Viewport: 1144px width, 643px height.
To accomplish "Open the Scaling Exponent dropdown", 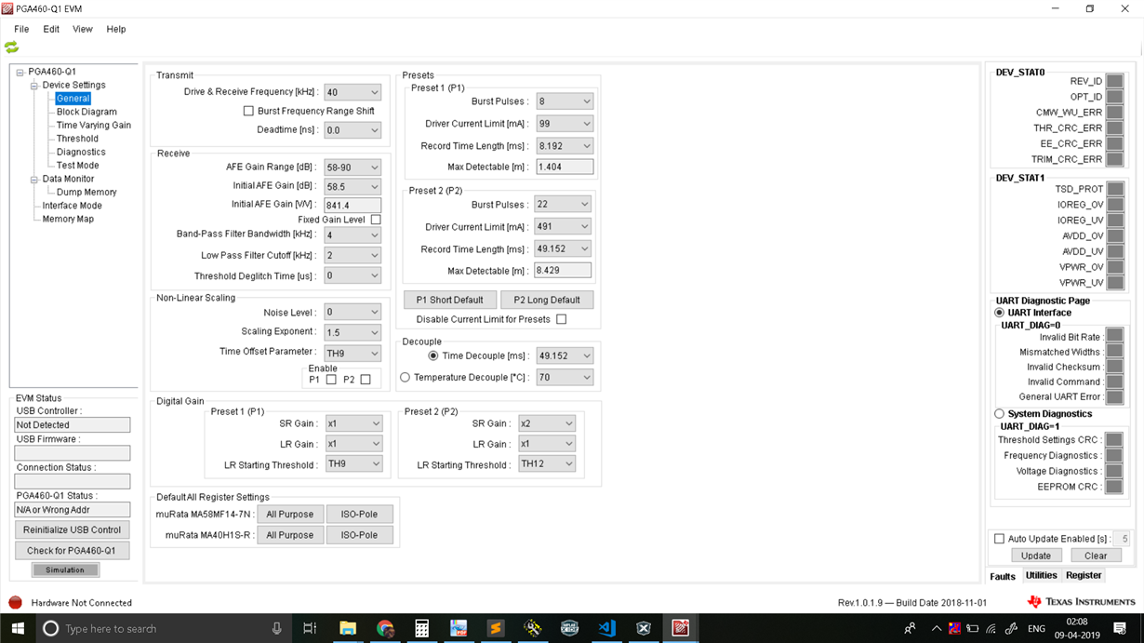I will click(x=353, y=332).
